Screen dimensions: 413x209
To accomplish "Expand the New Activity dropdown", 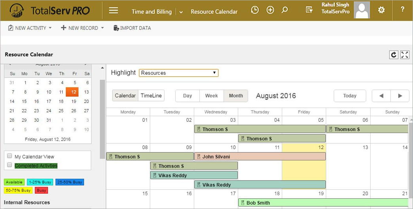I will point(30,28).
